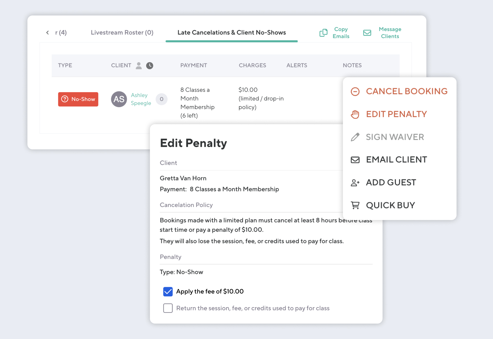Click the zero notes badge
This screenshot has width=493, height=339.
[x=162, y=99]
